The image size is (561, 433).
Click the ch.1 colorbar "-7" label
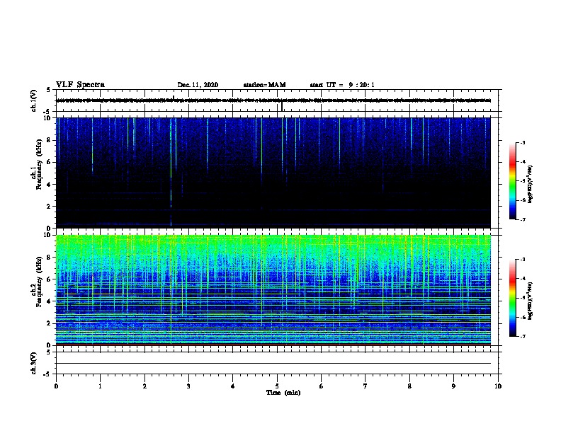[522, 219]
